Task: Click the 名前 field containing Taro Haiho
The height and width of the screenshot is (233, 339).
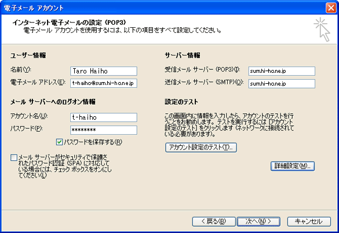Action: click(104, 71)
